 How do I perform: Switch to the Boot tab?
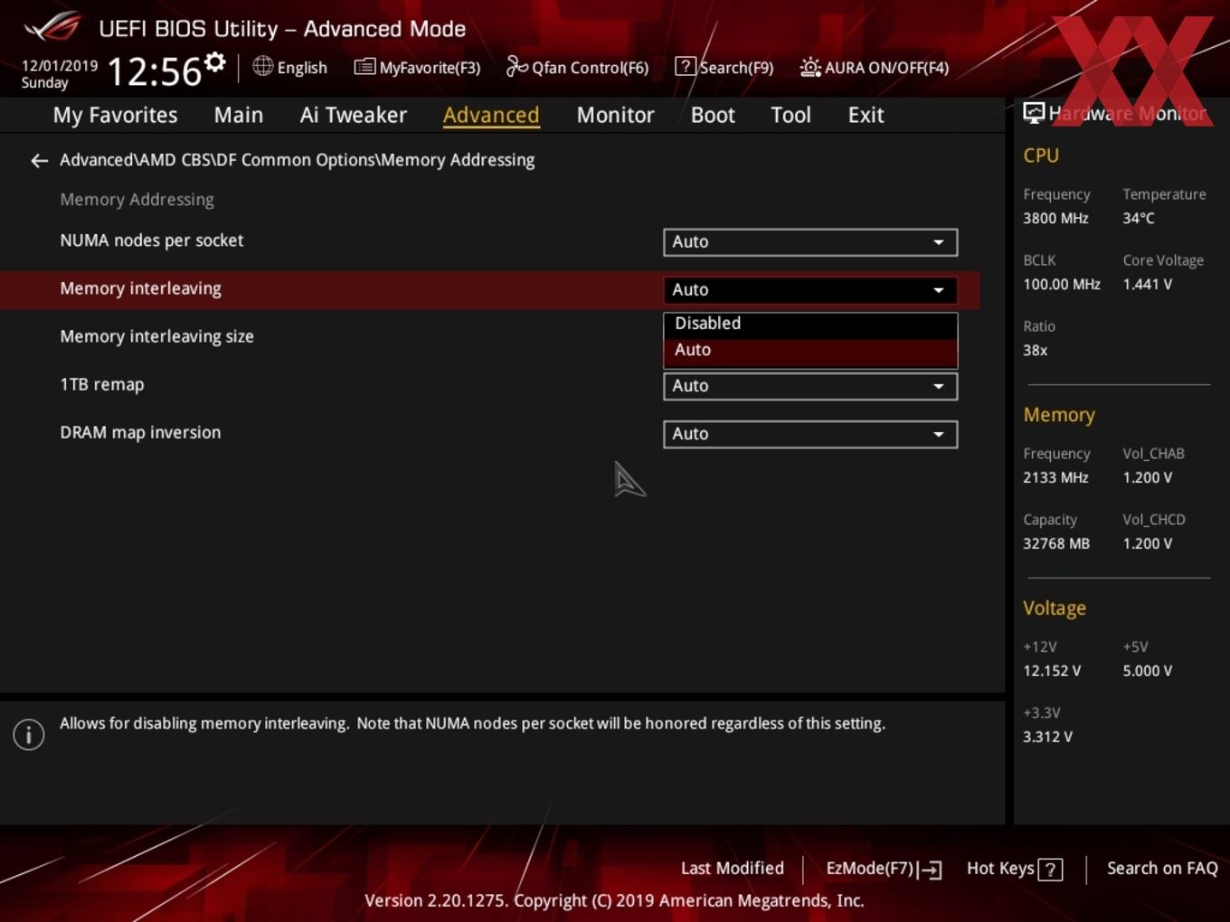pos(713,115)
